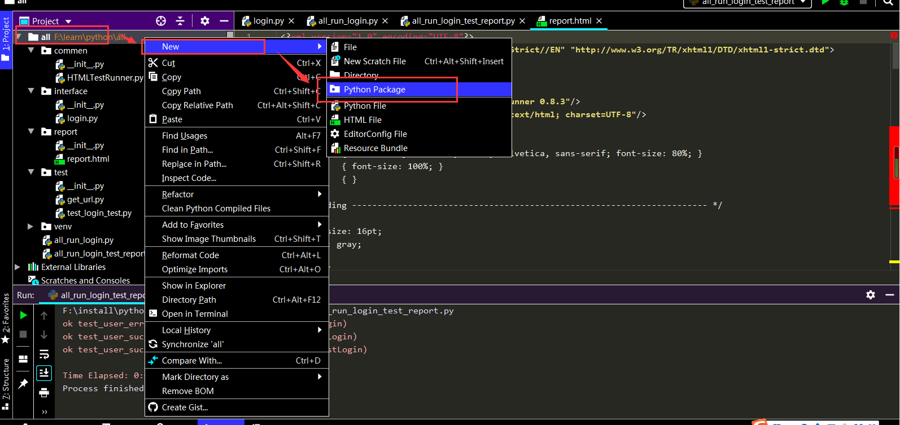Toggle the 2: Favorites tool window stripe
Viewport: 900px width, 425px height.
(x=6, y=318)
